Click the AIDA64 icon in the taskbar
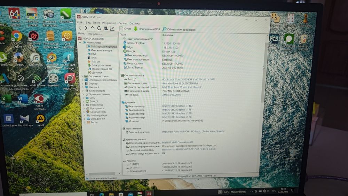Image resolution: width=348 pixels, height=196 pixels. (x=149, y=193)
